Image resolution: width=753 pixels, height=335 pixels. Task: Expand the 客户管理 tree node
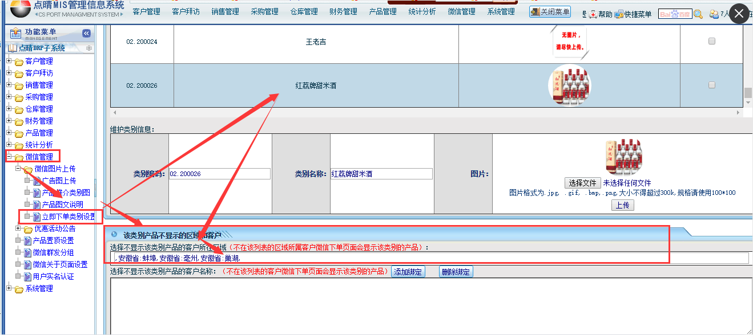tap(9, 61)
